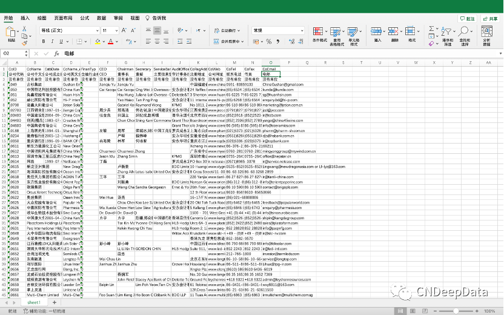Open the font size dropdown
Viewport: 504px width, 315px height.
coord(116,30)
